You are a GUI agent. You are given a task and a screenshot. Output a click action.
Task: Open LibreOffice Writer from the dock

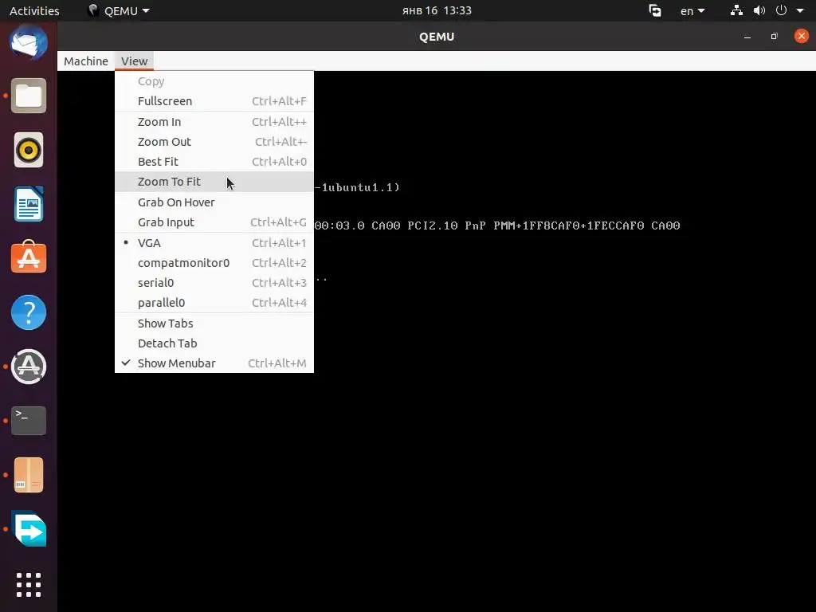pyautogui.click(x=29, y=204)
